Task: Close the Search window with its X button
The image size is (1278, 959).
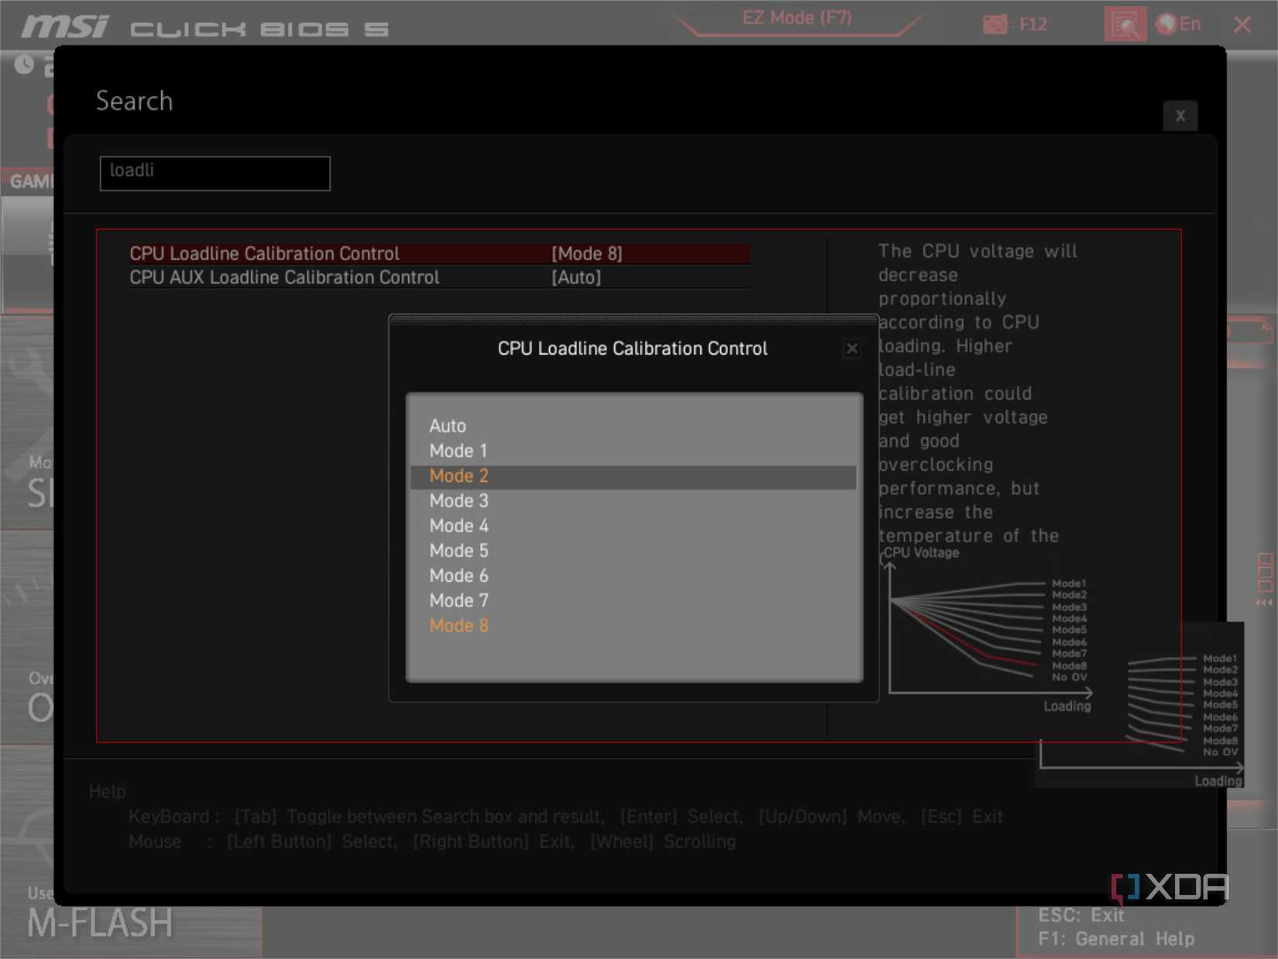Action: (x=1180, y=115)
